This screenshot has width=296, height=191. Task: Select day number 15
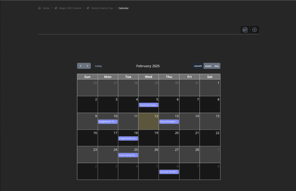pyautogui.click(x=218, y=116)
